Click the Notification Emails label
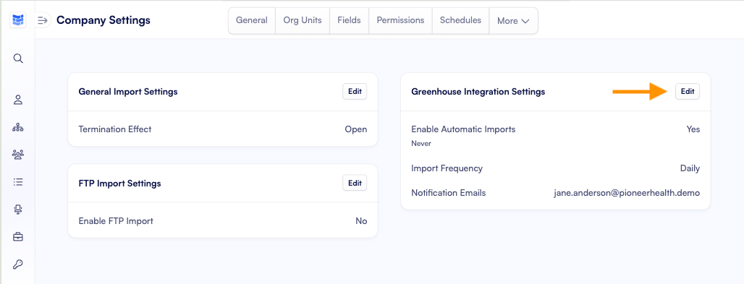744x284 pixels. pyautogui.click(x=449, y=193)
